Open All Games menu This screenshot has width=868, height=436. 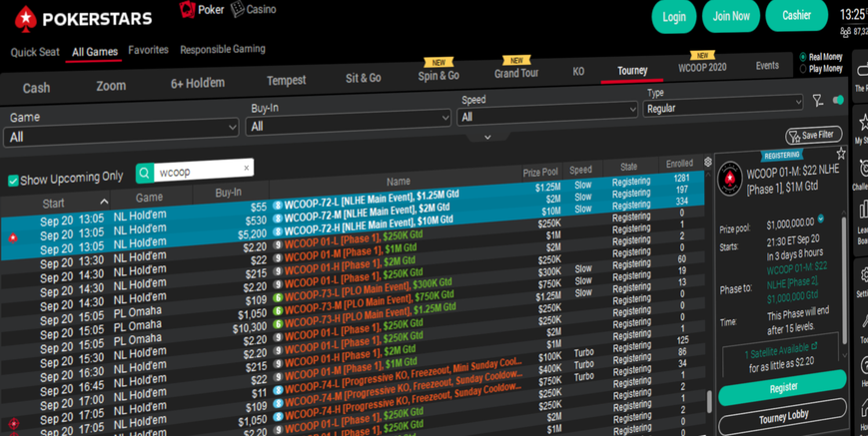tap(95, 52)
